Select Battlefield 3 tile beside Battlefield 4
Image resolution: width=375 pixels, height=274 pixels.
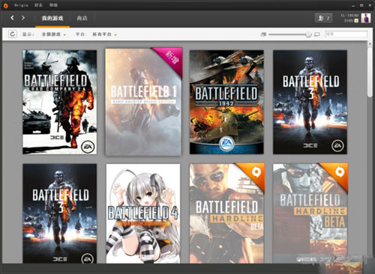(x=60, y=213)
